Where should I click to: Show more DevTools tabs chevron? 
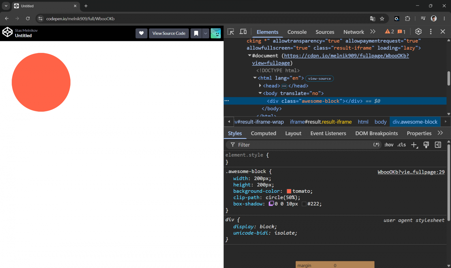click(x=373, y=32)
